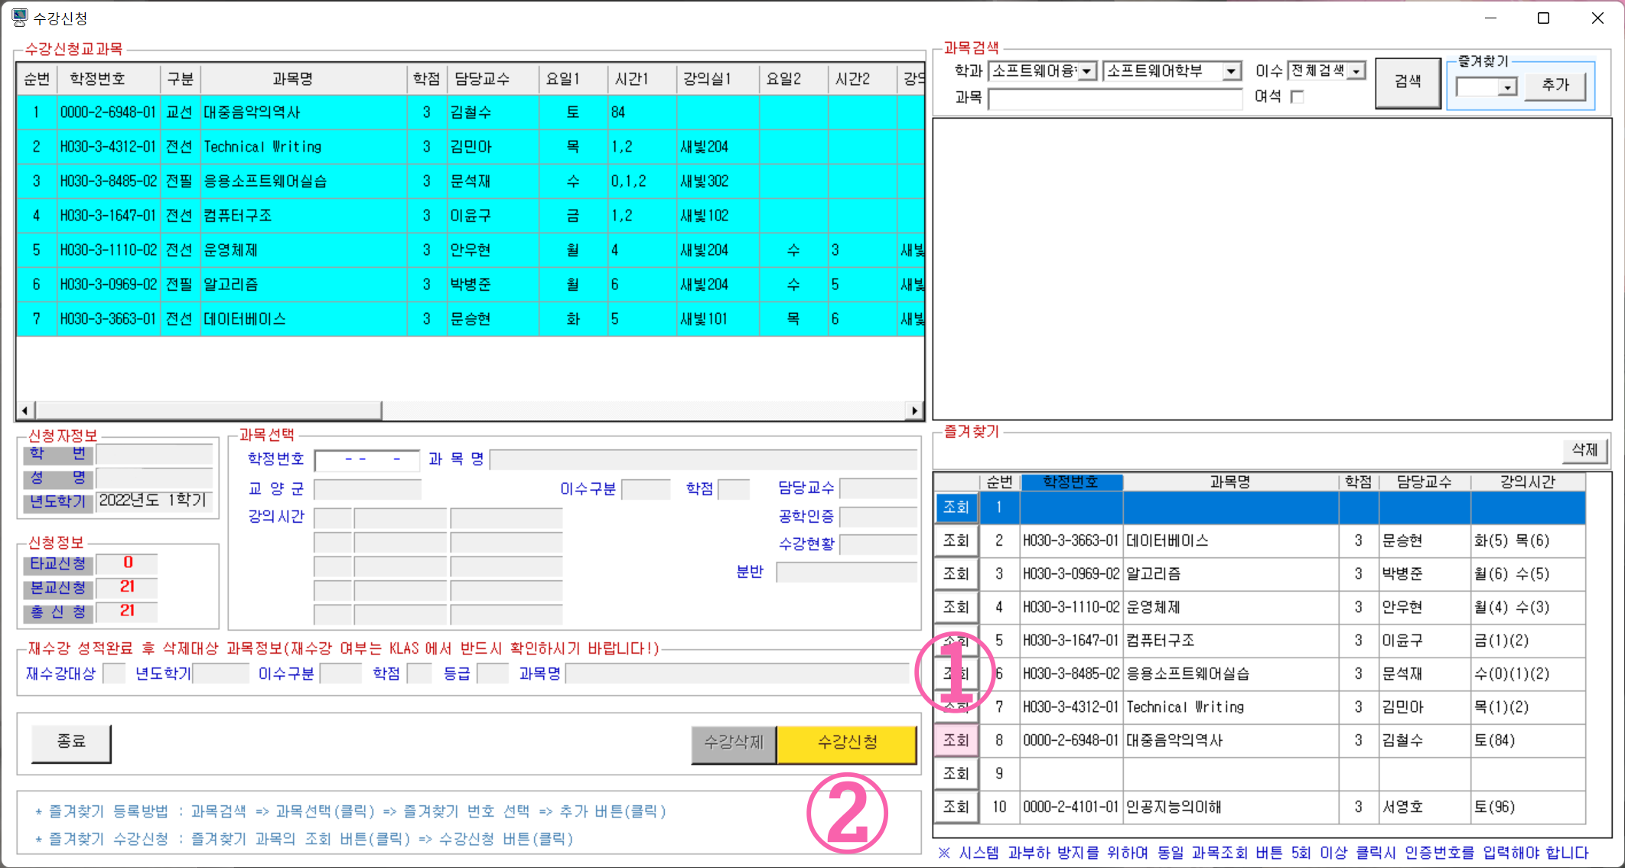The height and width of the screenshot is (868, 1625).
Task: Click the horizontal scrollbar thumb
Action: [x=208, y=410]
